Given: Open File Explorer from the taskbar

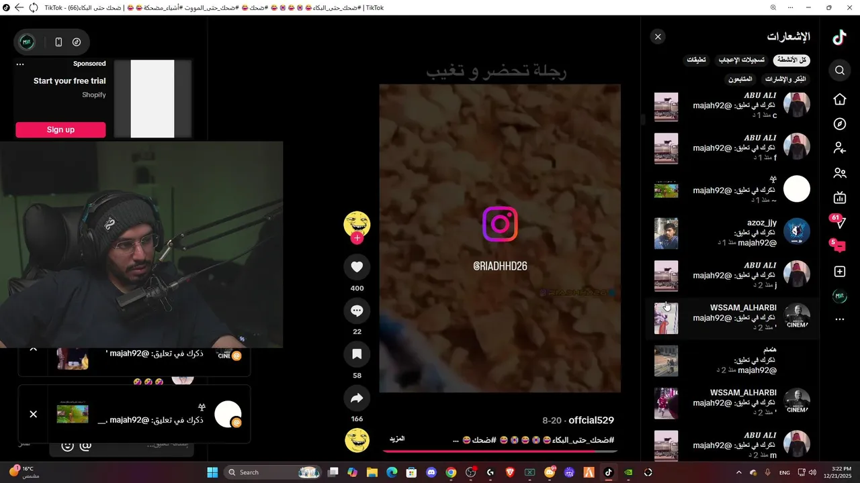Looking at the screenshot, I should click(x=372, y=472).
